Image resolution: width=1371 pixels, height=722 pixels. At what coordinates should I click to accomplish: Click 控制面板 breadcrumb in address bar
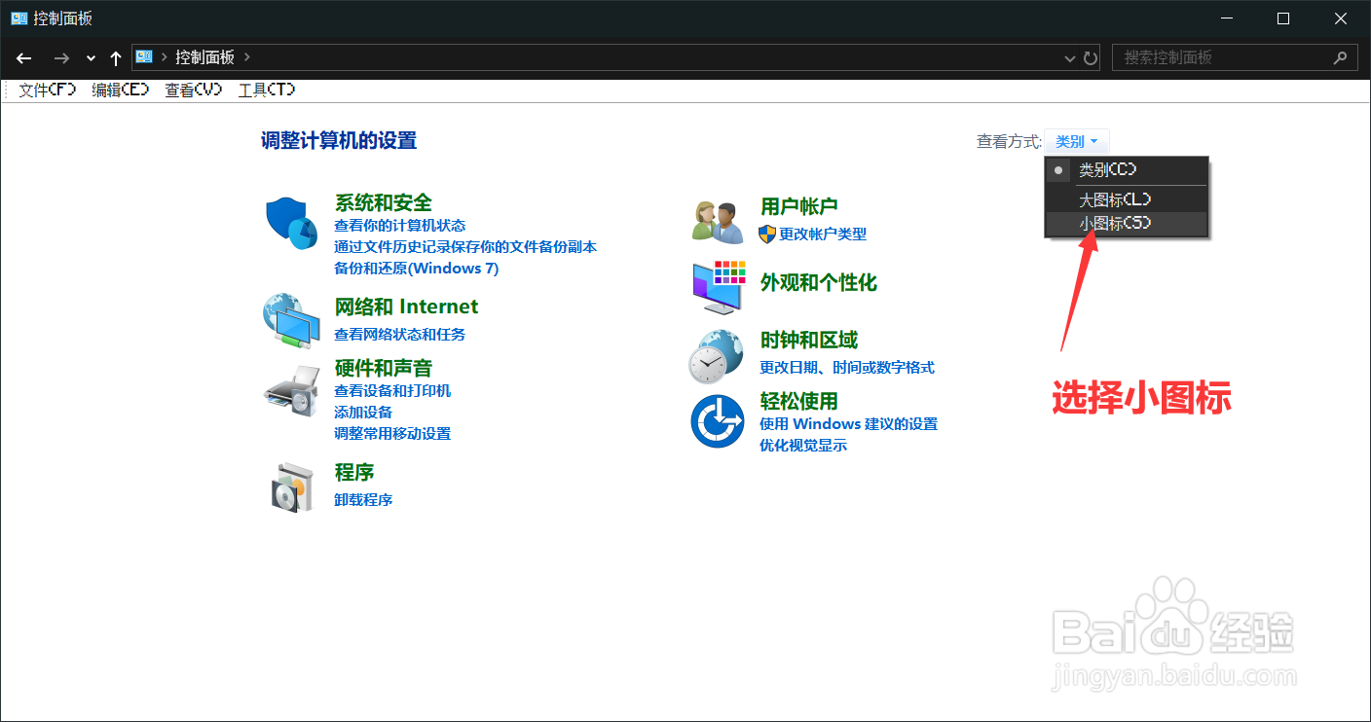click(204, 57)
